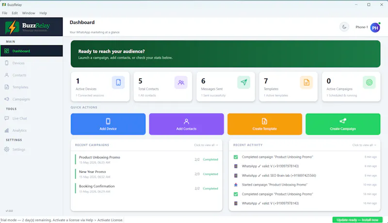Open Analytics bar chart item
Image resolution: width=388 pixels, height=223 pixels.
(x=32, y=130)
